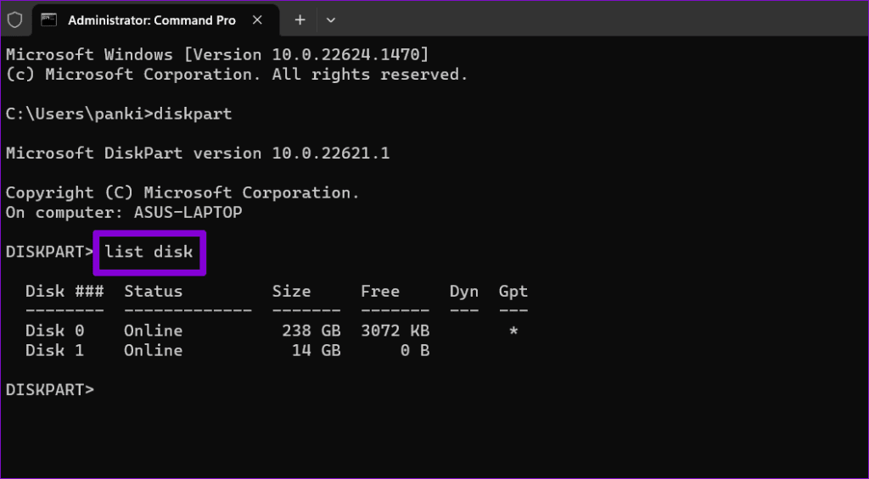The width and height of the screenshot is (869, 479).
Task: Click the Gpt column header
Action: pos(513,292)
